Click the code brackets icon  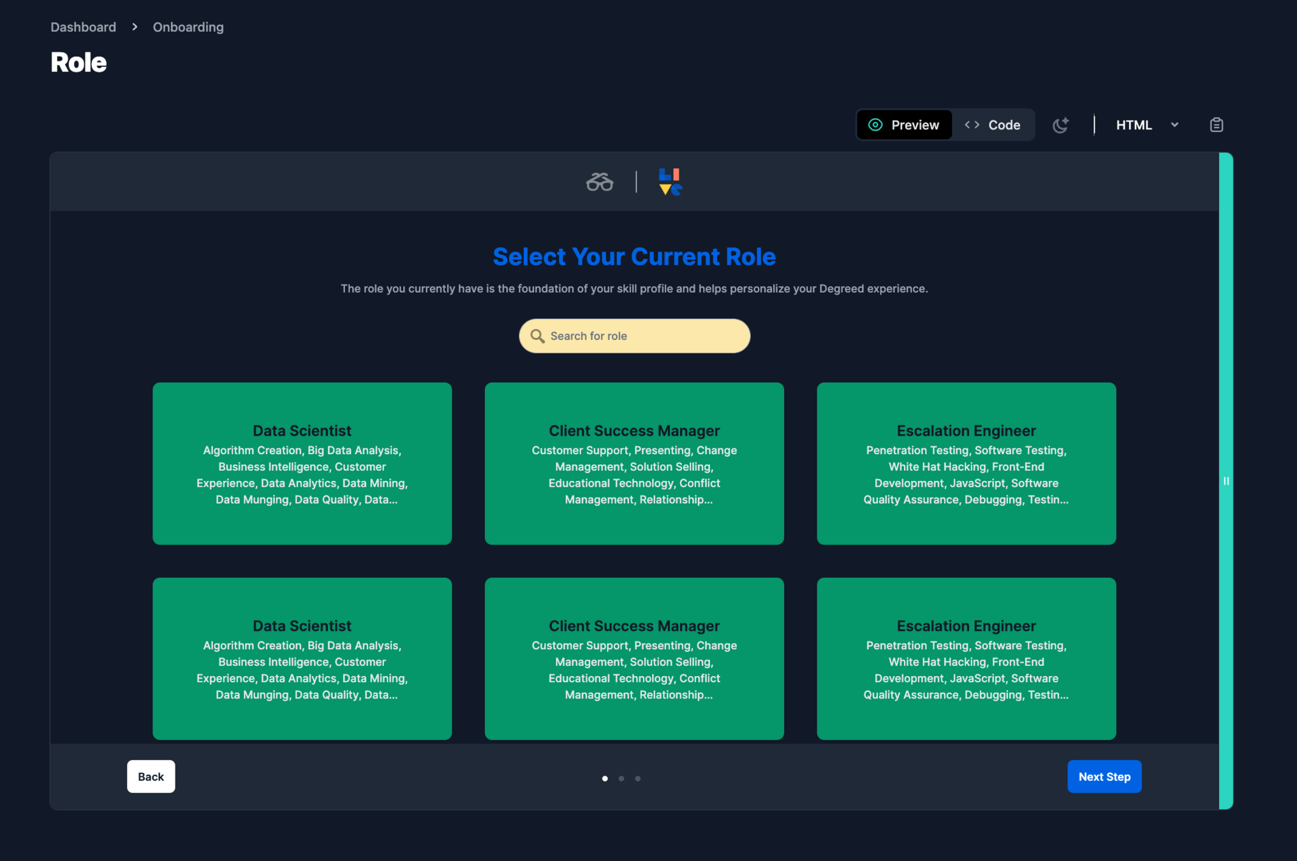click(x=972, y=125)
